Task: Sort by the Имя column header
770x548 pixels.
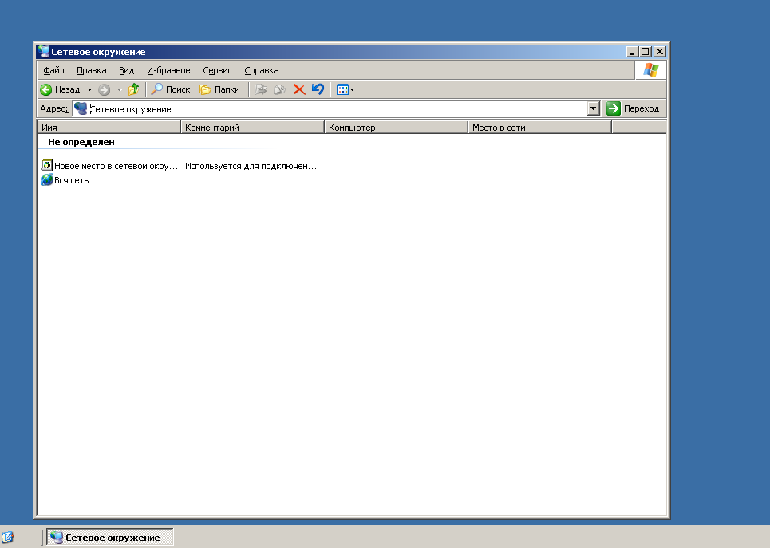Action: pos(109,128)
